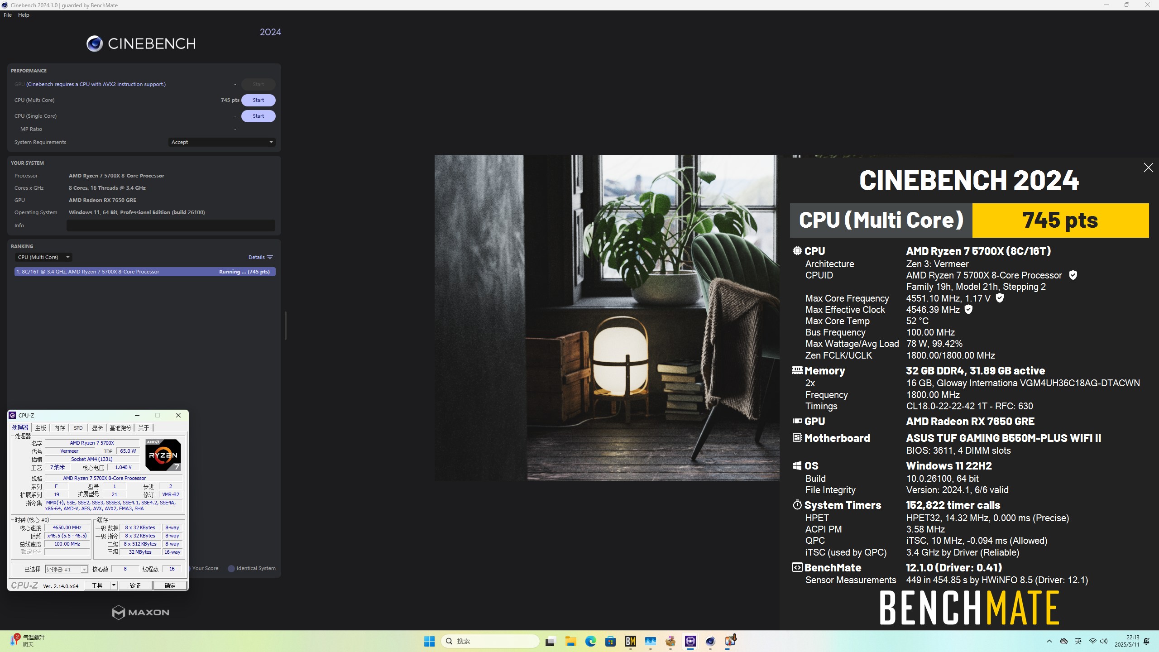Click the Identical System legend dot
This screenshot has width=1159, height=652.
coord(231,569)
